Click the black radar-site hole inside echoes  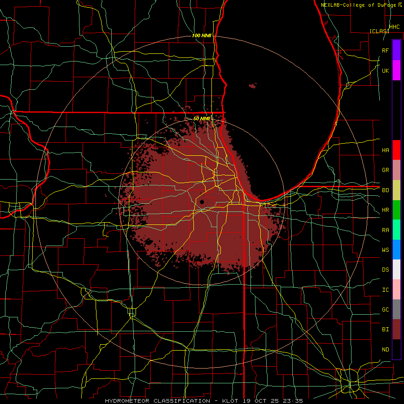pos(202,202)
